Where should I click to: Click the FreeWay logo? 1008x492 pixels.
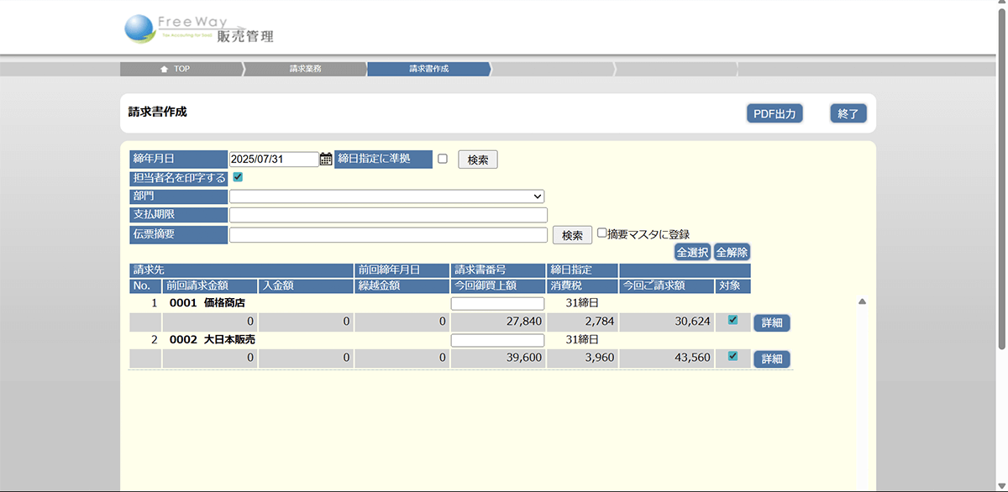(x=198, y=29)
